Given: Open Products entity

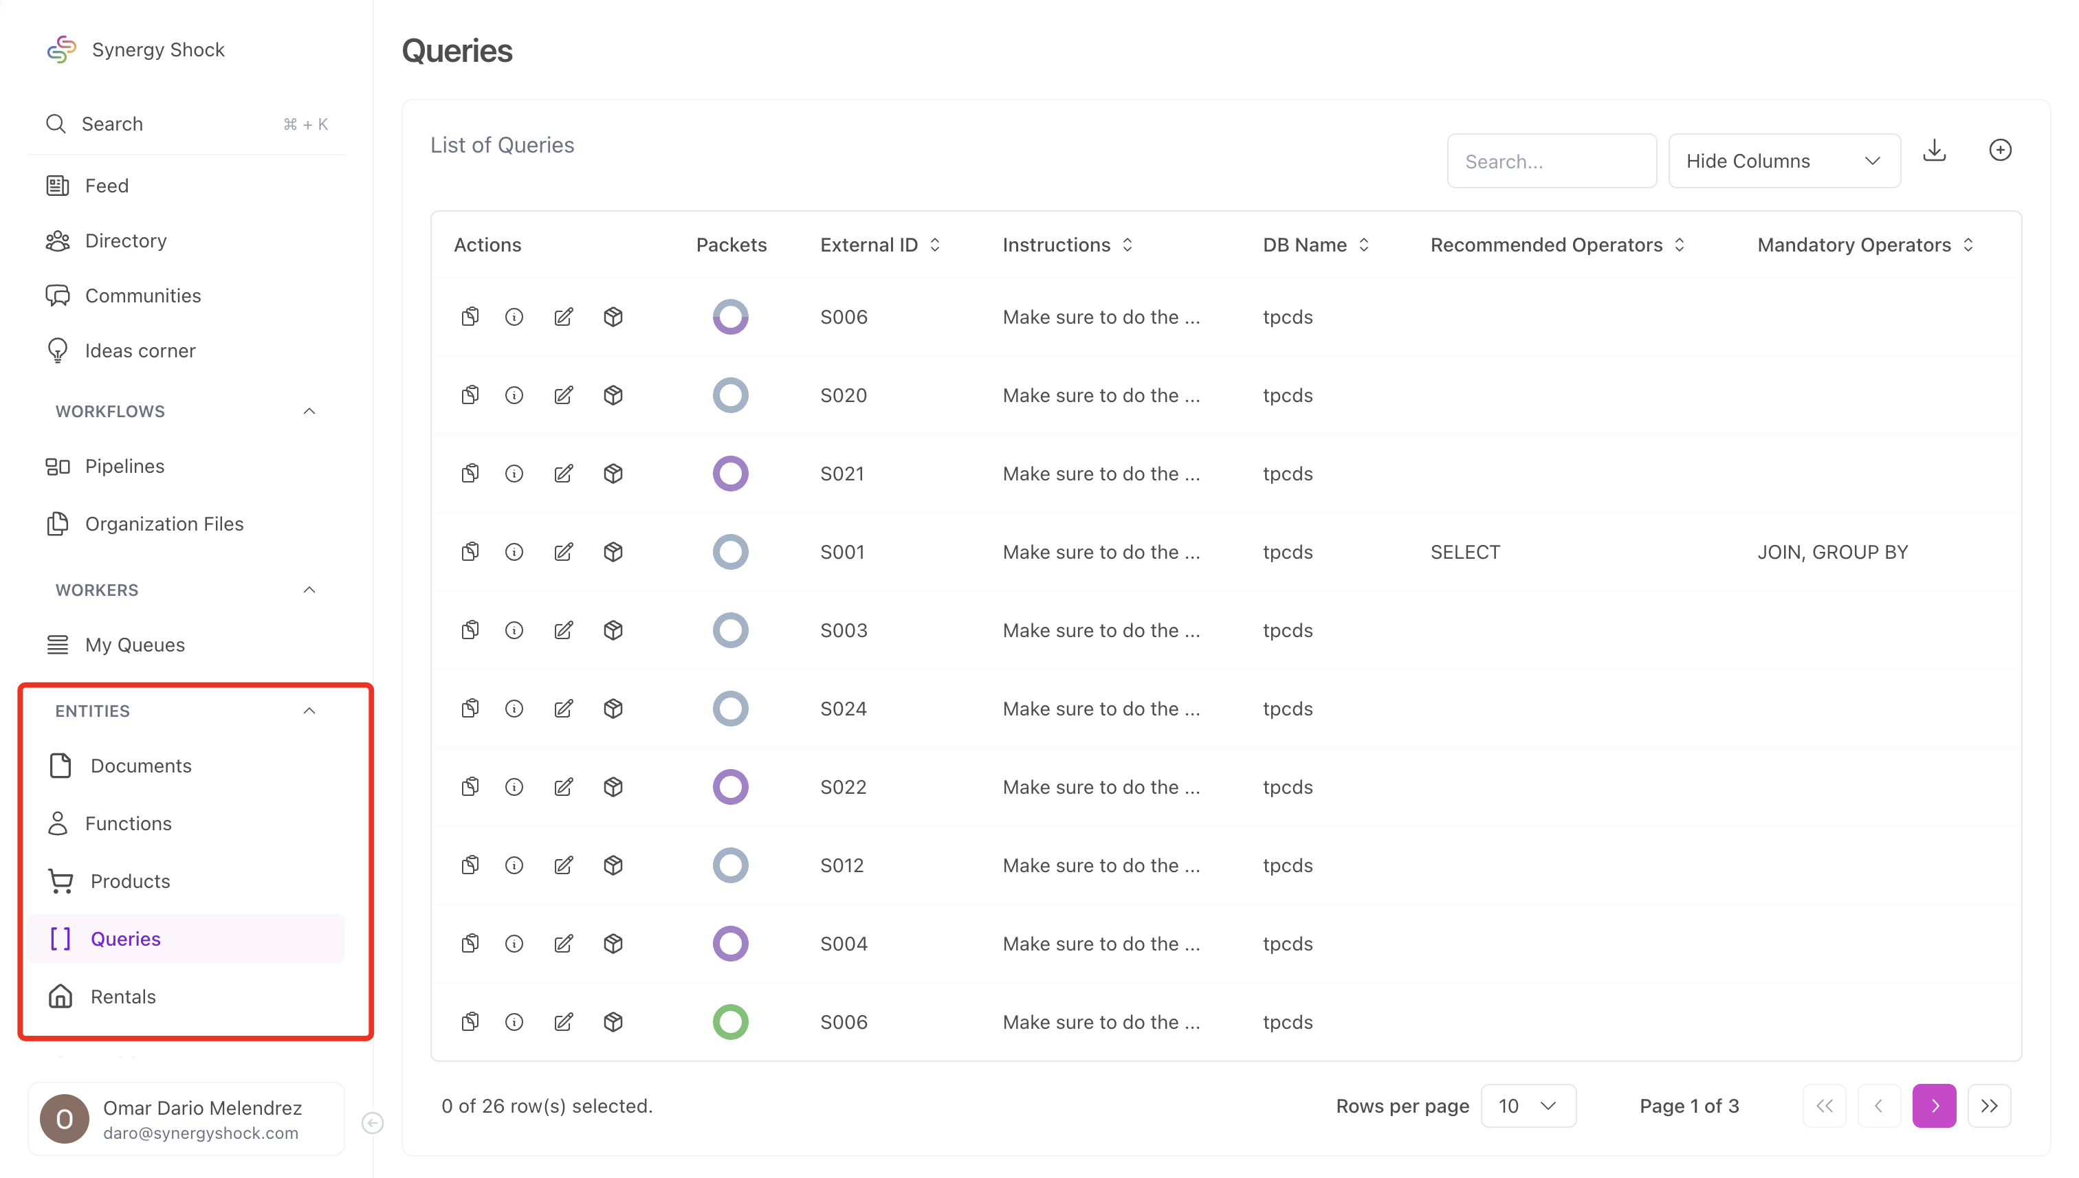Looking at the screenshot, I should click(x=186, y=881).
